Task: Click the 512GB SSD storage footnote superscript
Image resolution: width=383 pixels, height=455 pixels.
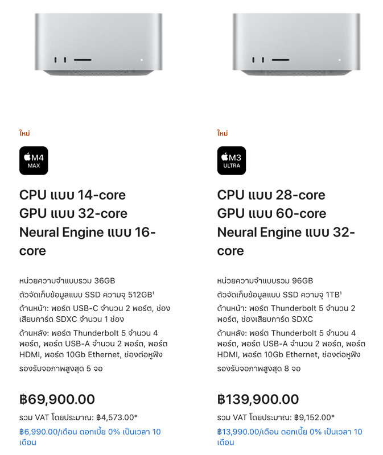Action: coord(153,293)
